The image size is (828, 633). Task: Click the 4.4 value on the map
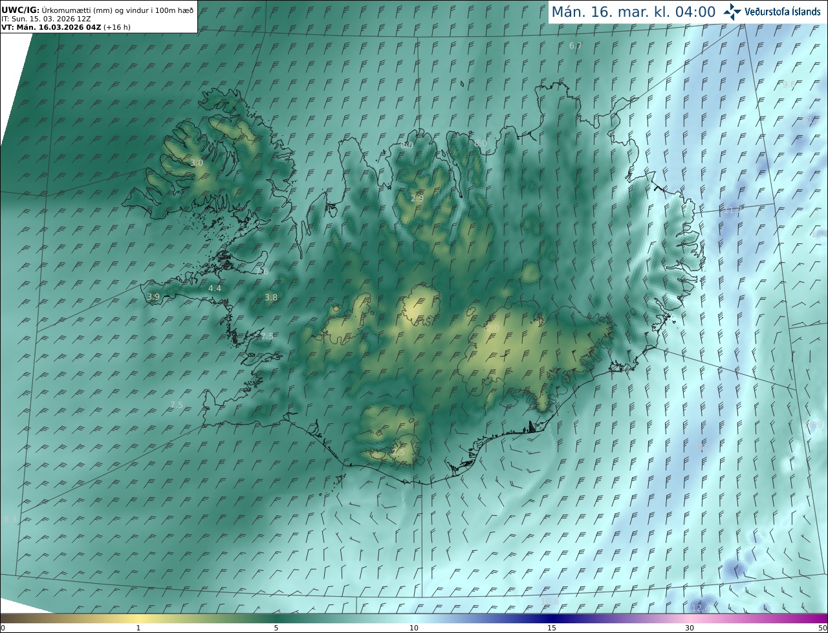(x=215, y=288)
